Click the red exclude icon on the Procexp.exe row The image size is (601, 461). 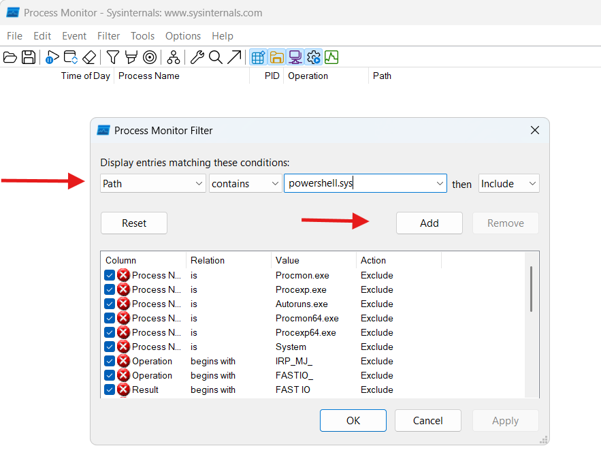click(x=123, y=289)
